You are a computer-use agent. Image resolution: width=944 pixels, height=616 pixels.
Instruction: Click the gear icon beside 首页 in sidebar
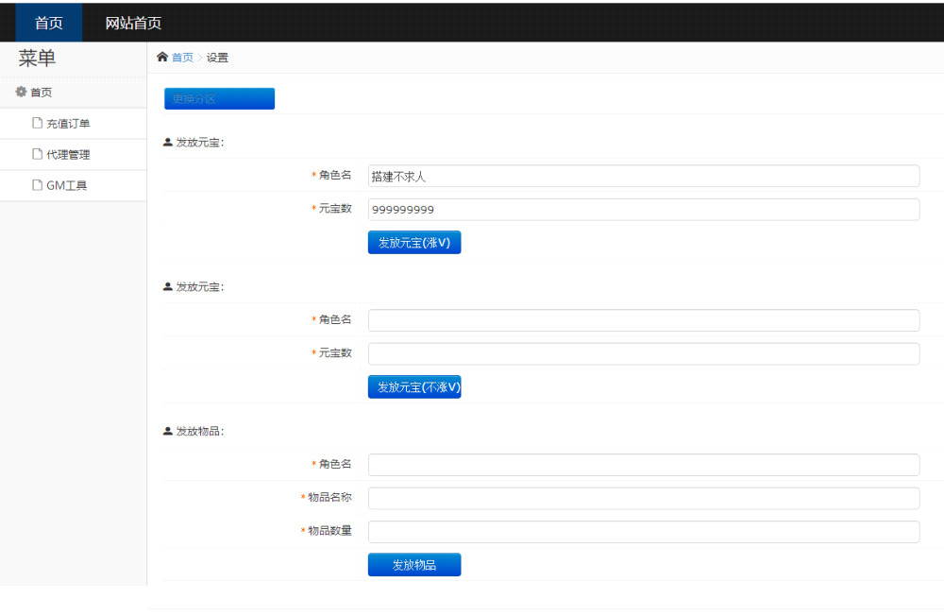(x=21, y=93)
